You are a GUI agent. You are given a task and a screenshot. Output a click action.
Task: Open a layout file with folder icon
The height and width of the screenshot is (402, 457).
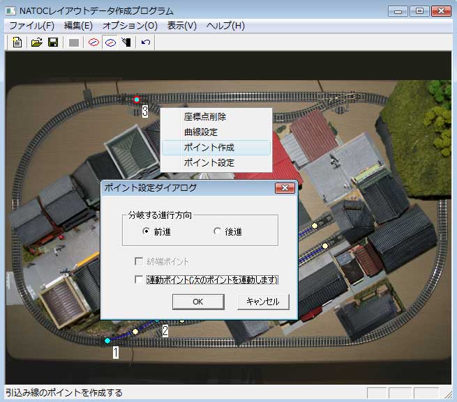[37, 42]
